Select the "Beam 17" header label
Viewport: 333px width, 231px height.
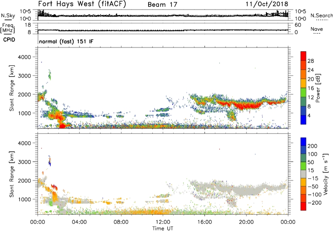tap(162, 5)
